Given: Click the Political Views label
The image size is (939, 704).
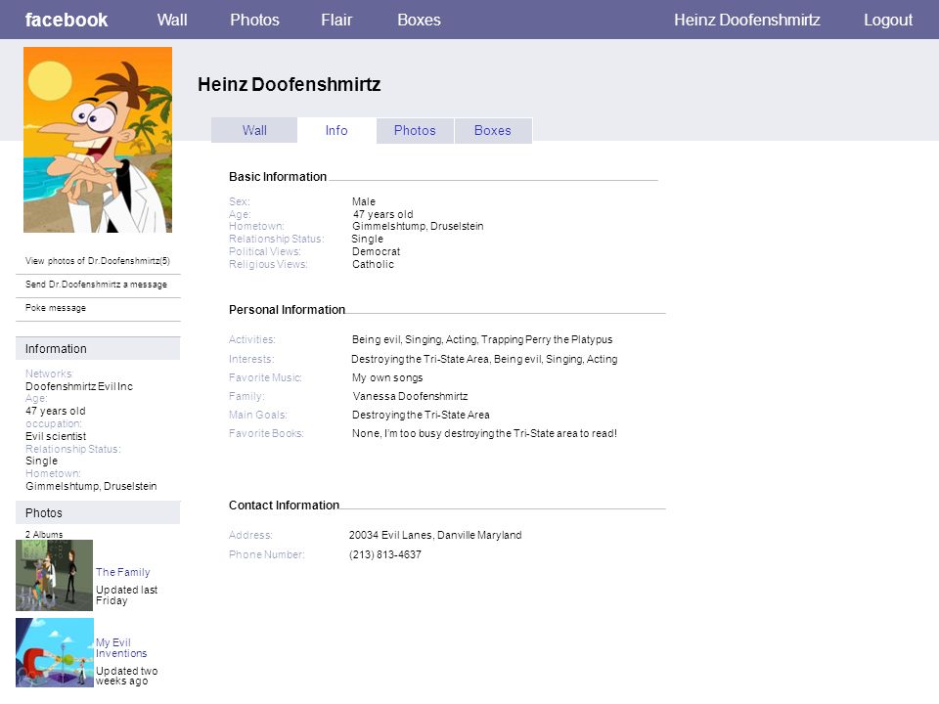Looking at the screenshot, I should (x=265, y=251).
